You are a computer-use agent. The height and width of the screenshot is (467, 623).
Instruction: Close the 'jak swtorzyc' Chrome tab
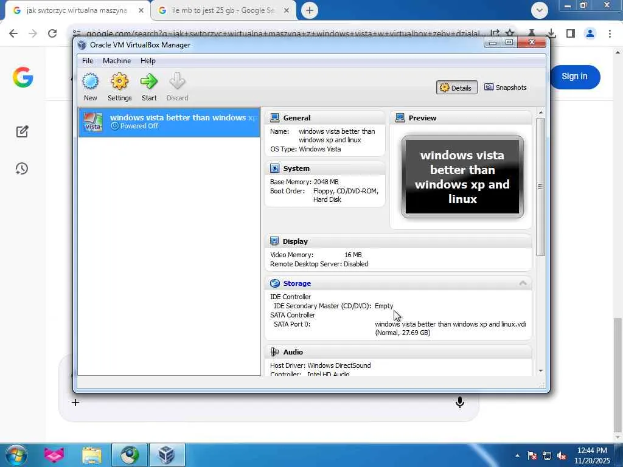click(x=141, y=10)
